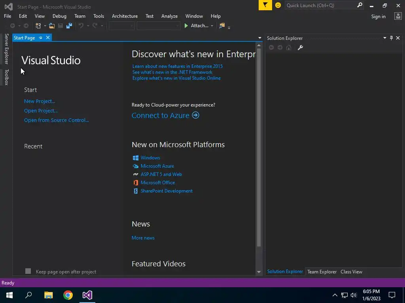The height and width of the screenshot is (303, 405).
Task: Click the ASP.NET 5 icon
Action: (135, 174)
